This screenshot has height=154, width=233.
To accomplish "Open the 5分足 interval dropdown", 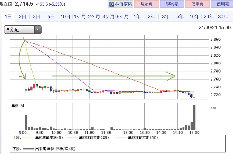I will 23,30.
